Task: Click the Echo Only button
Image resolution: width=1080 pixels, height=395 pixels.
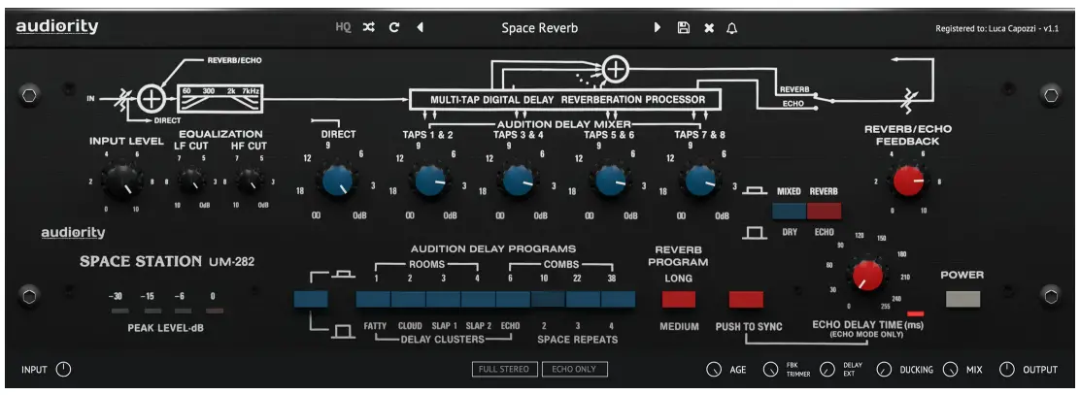Action: tap(574, 370)
